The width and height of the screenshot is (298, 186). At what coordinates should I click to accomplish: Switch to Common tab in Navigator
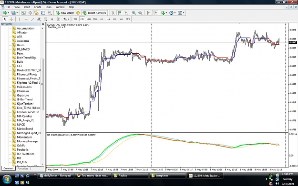click(9, 168)
